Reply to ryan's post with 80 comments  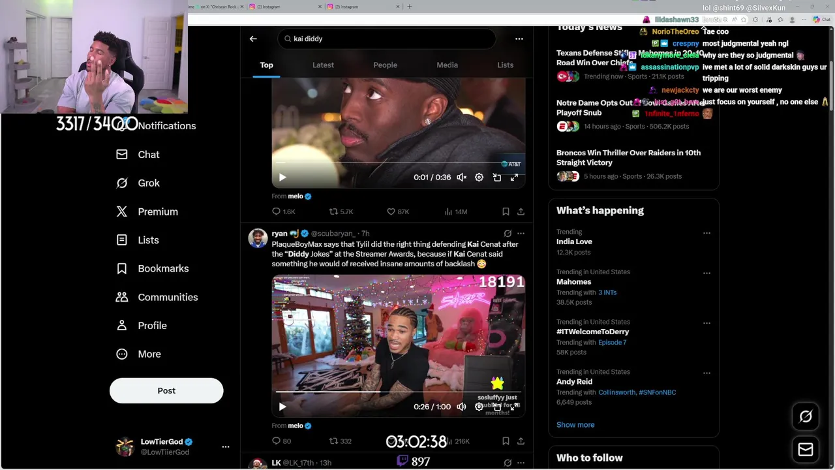click(282, 441)
